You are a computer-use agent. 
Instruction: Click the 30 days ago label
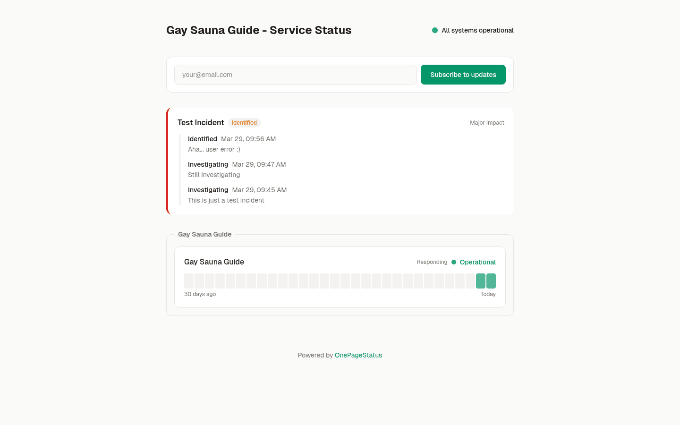pyautogui.click(x=200, y=294)
